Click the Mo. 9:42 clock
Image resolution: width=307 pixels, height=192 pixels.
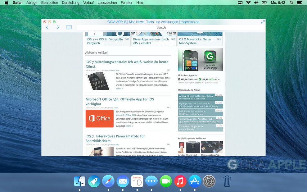[278, 2]
